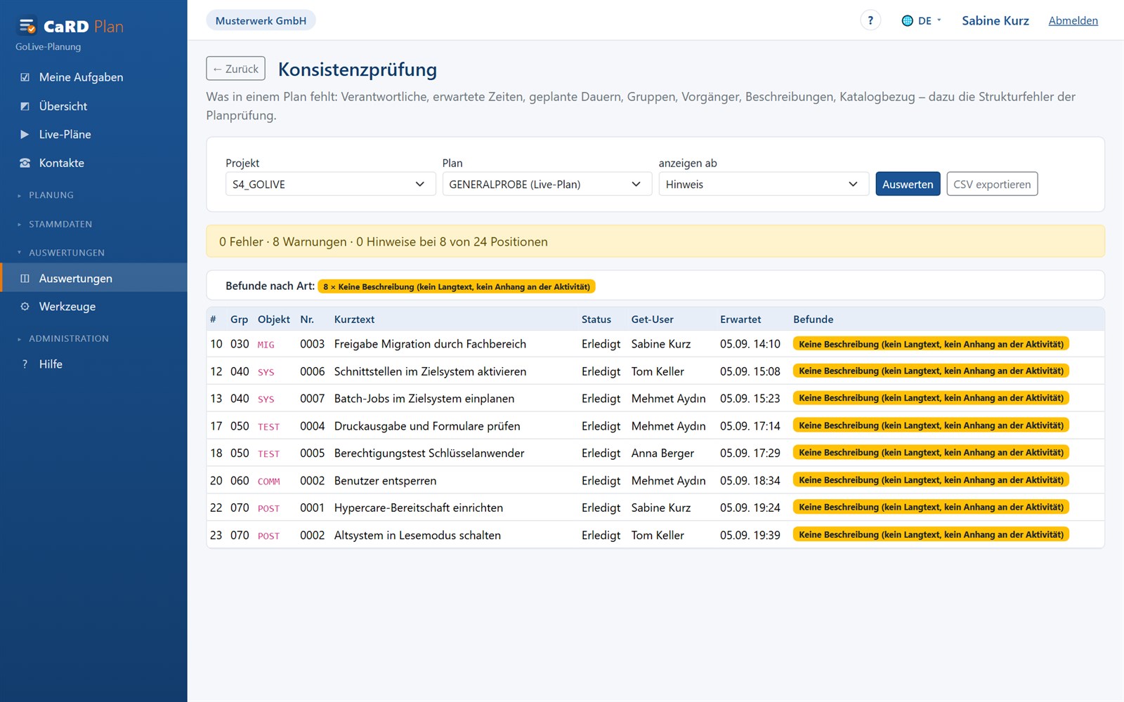Image resolution: width=1124 pixels, height=702 pixels.
Task: Click the COMM object tag
Action: pos(268,482)
